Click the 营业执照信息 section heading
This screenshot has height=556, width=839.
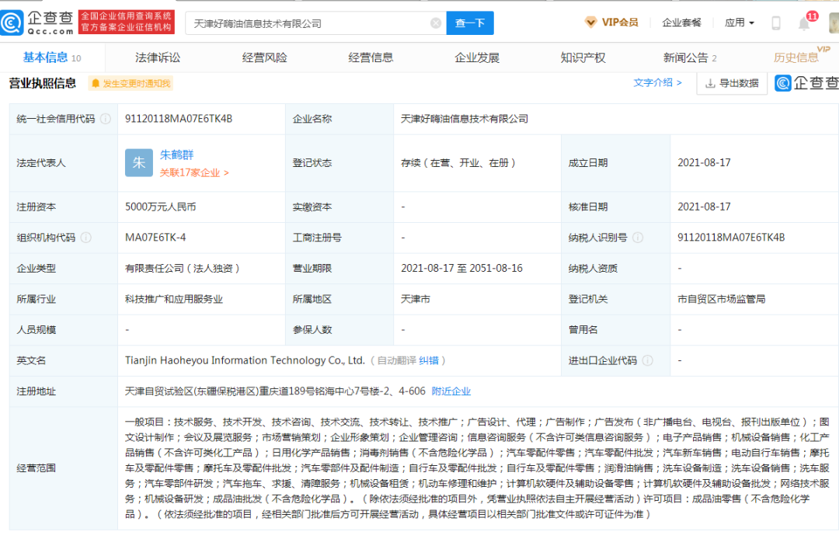click(42, 83)
